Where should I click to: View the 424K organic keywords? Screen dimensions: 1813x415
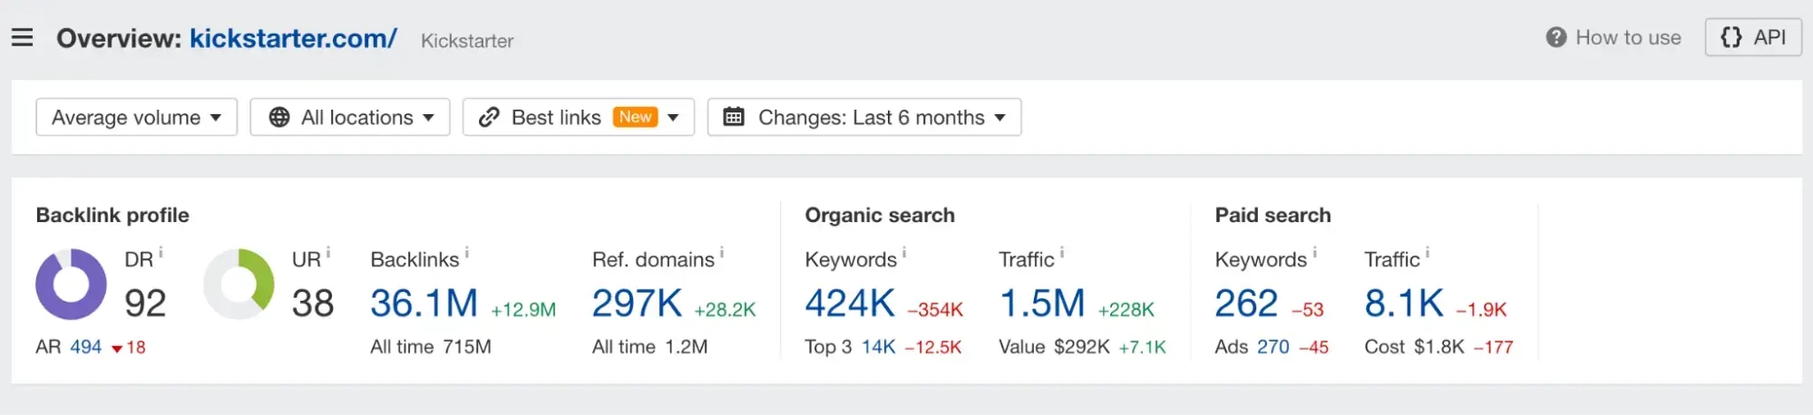[x=850, y=304]
